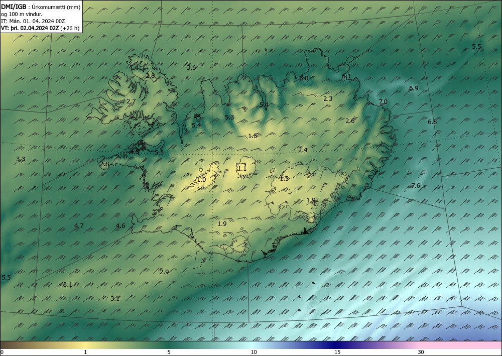The height and width of the screenshot is (356, 502).
Task: Click the '(+26 h)' forecast offset label
Action: 70,28
